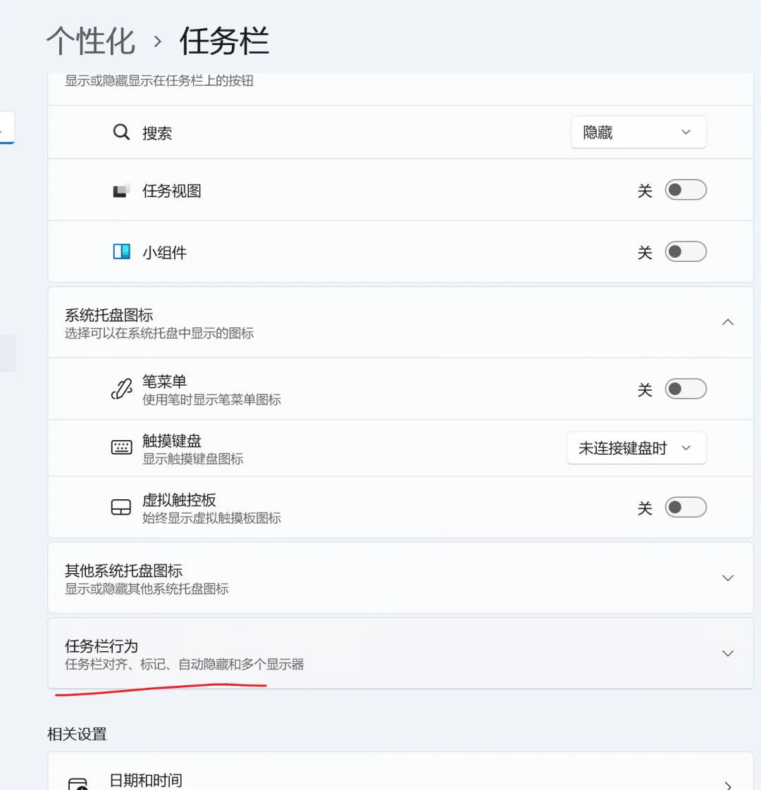Enable the 笔菜单 toggle

tap(685, 389)
